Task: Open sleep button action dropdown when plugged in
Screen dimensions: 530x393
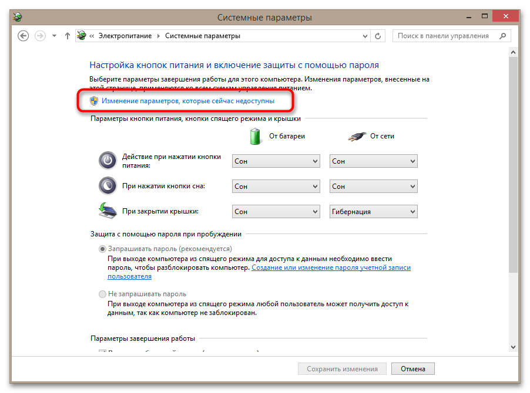Action: (374, 186)
